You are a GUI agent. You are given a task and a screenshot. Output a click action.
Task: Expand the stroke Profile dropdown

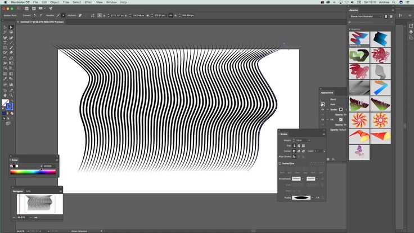tap(313, 197)
